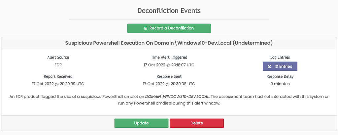Image resolution: width=338 pixels, height=135 pixels.
Task: Click the Response Delay label
Action: point(280,76)
